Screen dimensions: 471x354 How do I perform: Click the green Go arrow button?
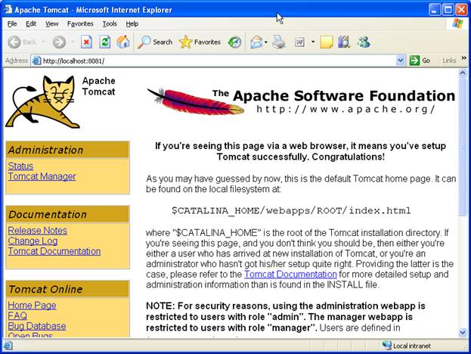[414, 61]
